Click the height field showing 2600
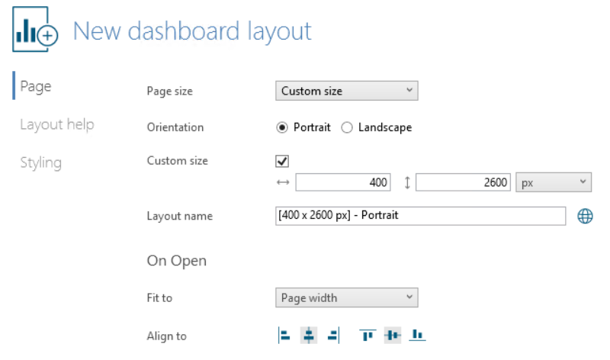The width and height of the screenshot is (610, 360). (x=463, y=182)
